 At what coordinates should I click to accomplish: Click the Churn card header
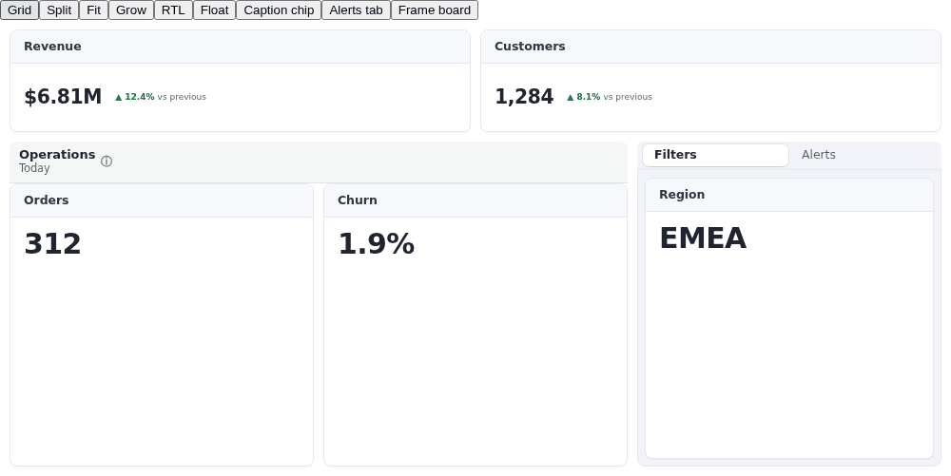(x=475, y=200)
